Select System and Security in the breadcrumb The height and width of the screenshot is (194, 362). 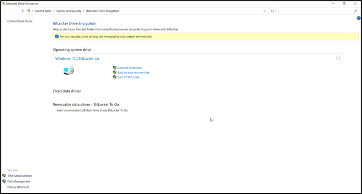69,11
